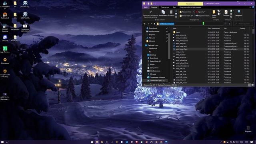Click the Back navigation arrow
This screenshot has height=144, width=256.
click(144, 24)
